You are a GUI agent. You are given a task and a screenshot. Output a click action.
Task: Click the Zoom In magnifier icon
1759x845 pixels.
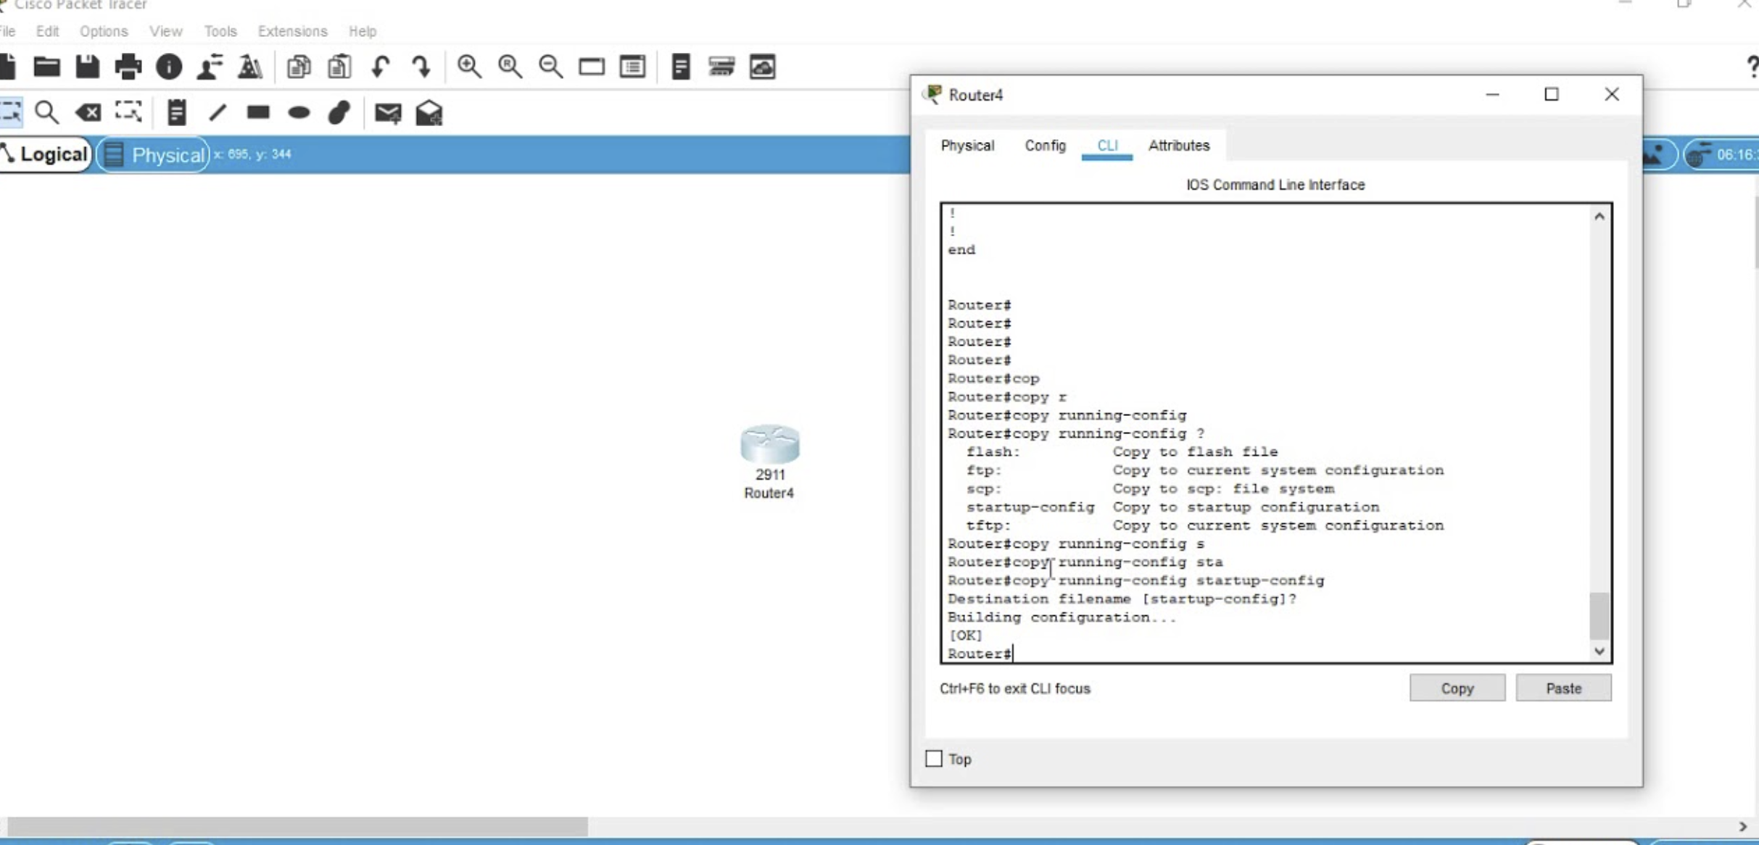[469, 67]
